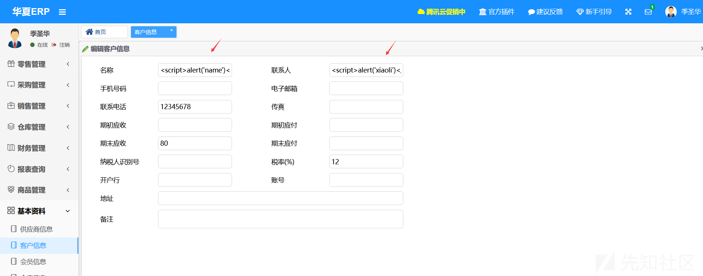The height and width of the screenshot is (276, 703).
Task: Expand the 零售管理 menu
Action: click(39, 64)
